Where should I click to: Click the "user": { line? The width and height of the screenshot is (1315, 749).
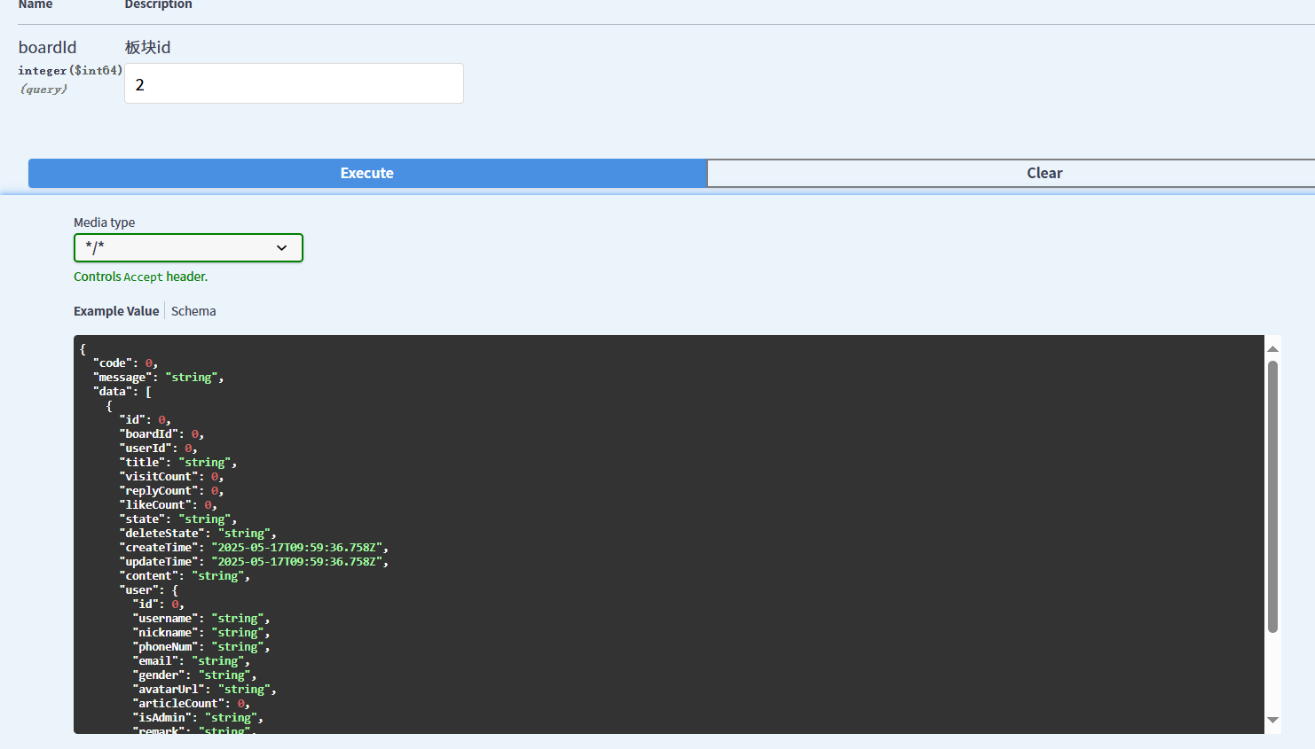pyautogui.click(x=149, y=589)
